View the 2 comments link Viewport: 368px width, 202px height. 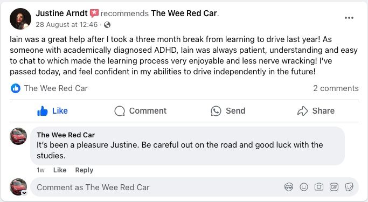click(x=336, y=88)
